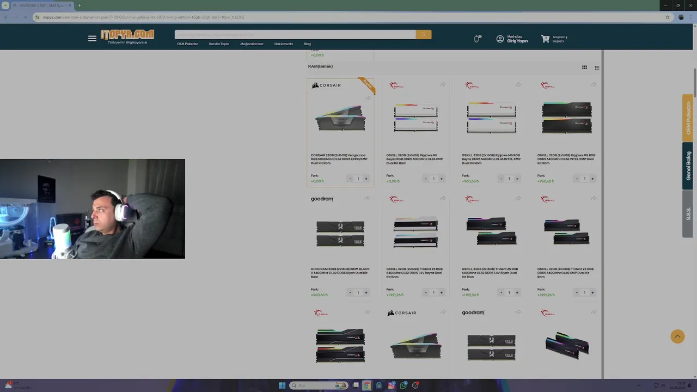
Task: Open the Genel Bakış side tab
Action: point(688,166)
